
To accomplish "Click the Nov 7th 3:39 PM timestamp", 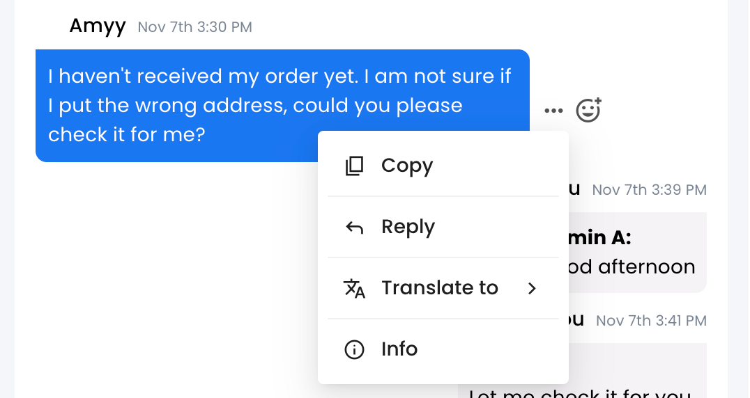I will tap(649, 189).
